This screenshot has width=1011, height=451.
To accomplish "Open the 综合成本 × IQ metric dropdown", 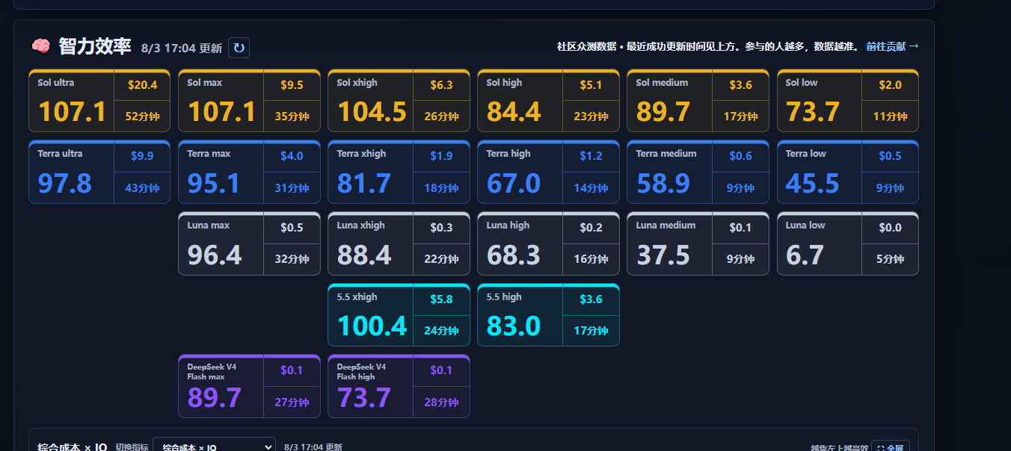I will point(214,446).
